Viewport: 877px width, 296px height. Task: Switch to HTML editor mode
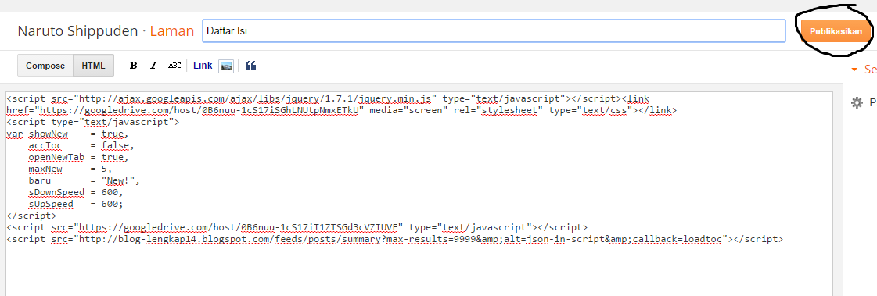93,66
